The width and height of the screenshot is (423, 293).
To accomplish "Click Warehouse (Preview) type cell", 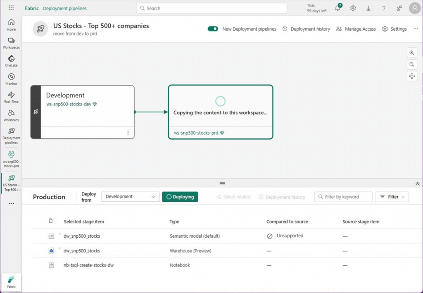I will coord(190,251).
